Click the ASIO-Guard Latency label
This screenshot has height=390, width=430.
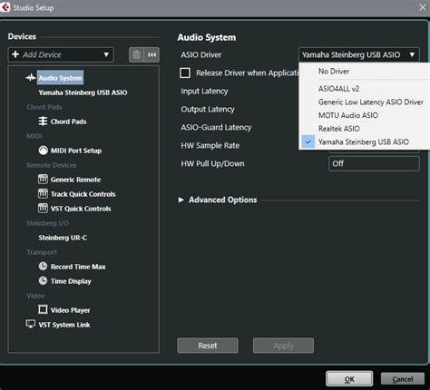click(216, 127)
